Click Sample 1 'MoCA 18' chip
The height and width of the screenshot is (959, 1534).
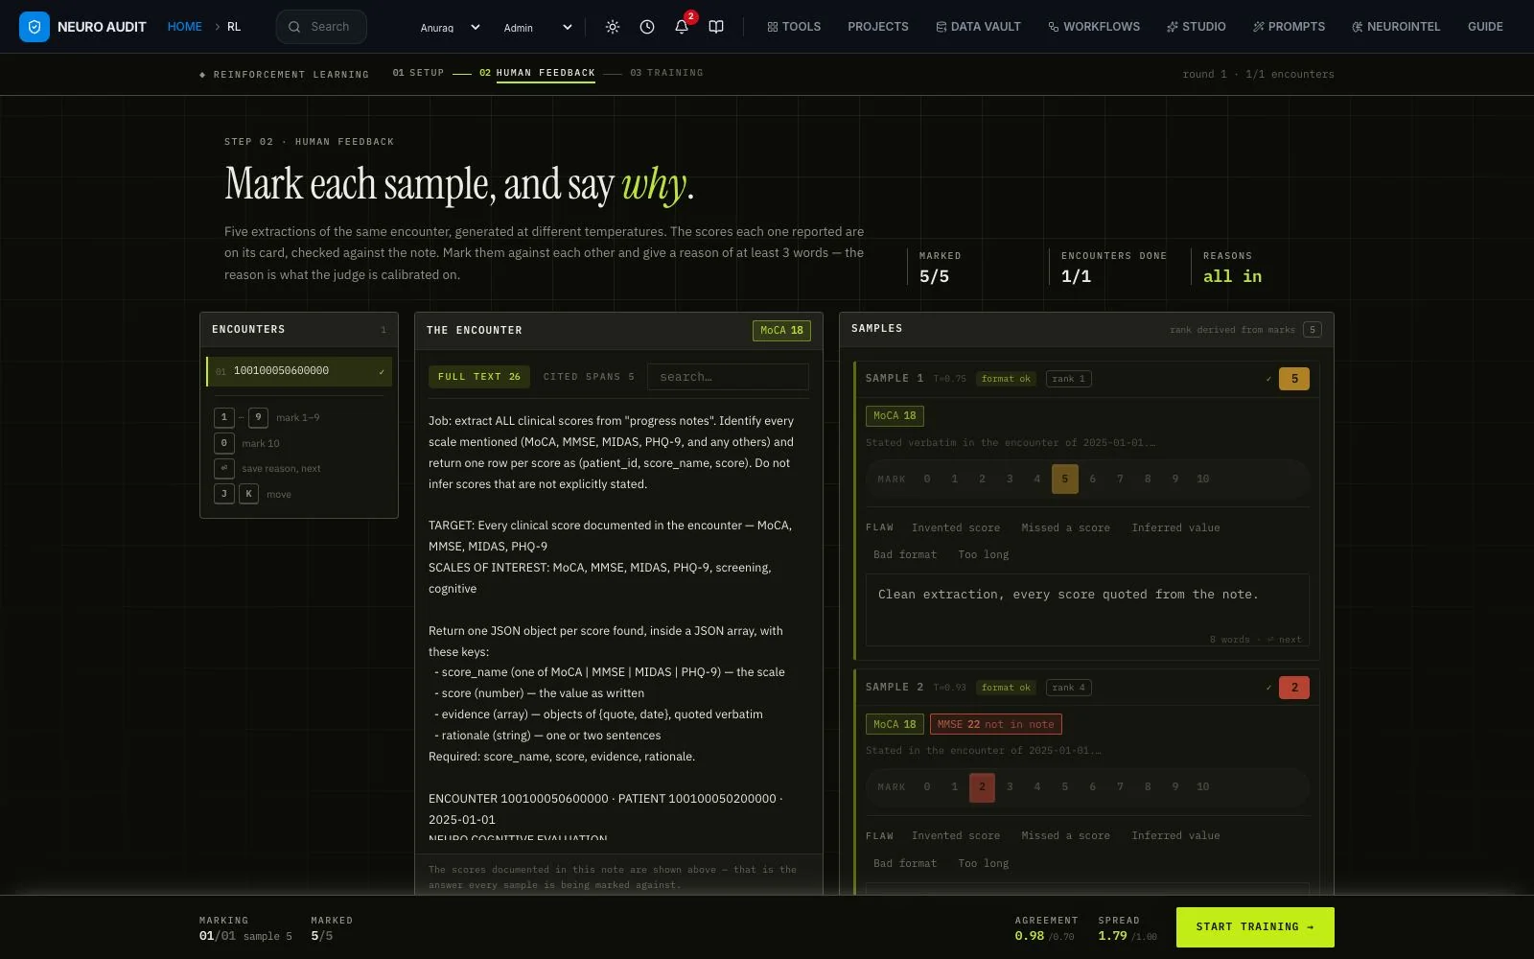coord(895,415)
